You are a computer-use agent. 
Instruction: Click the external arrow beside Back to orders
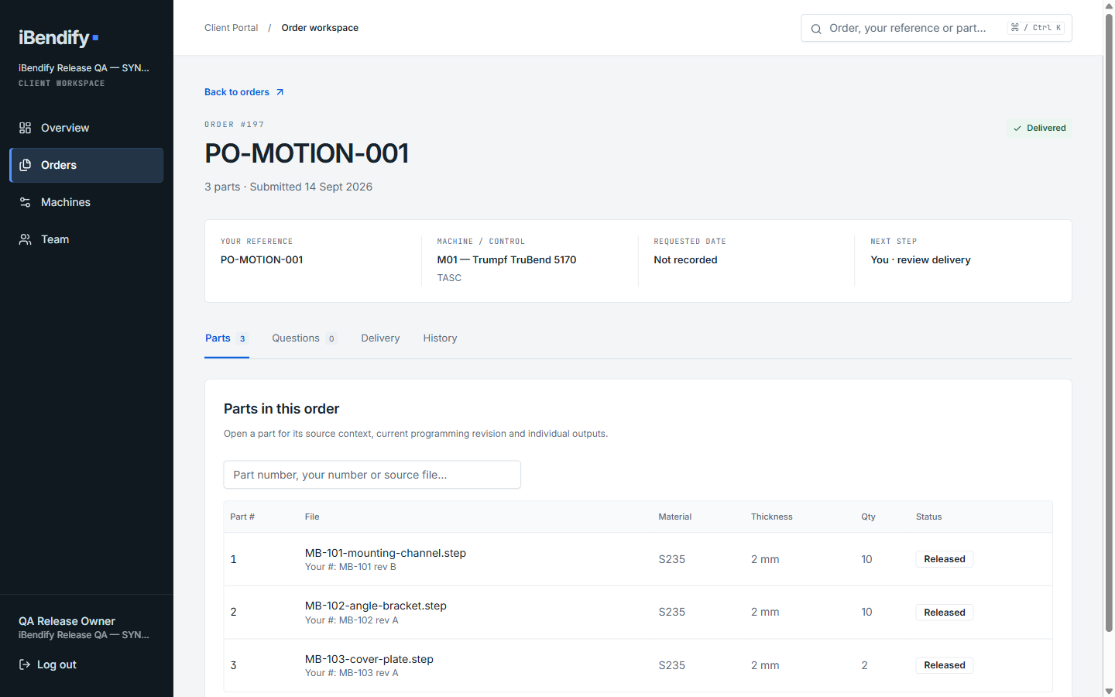click(x=280, y=92)
